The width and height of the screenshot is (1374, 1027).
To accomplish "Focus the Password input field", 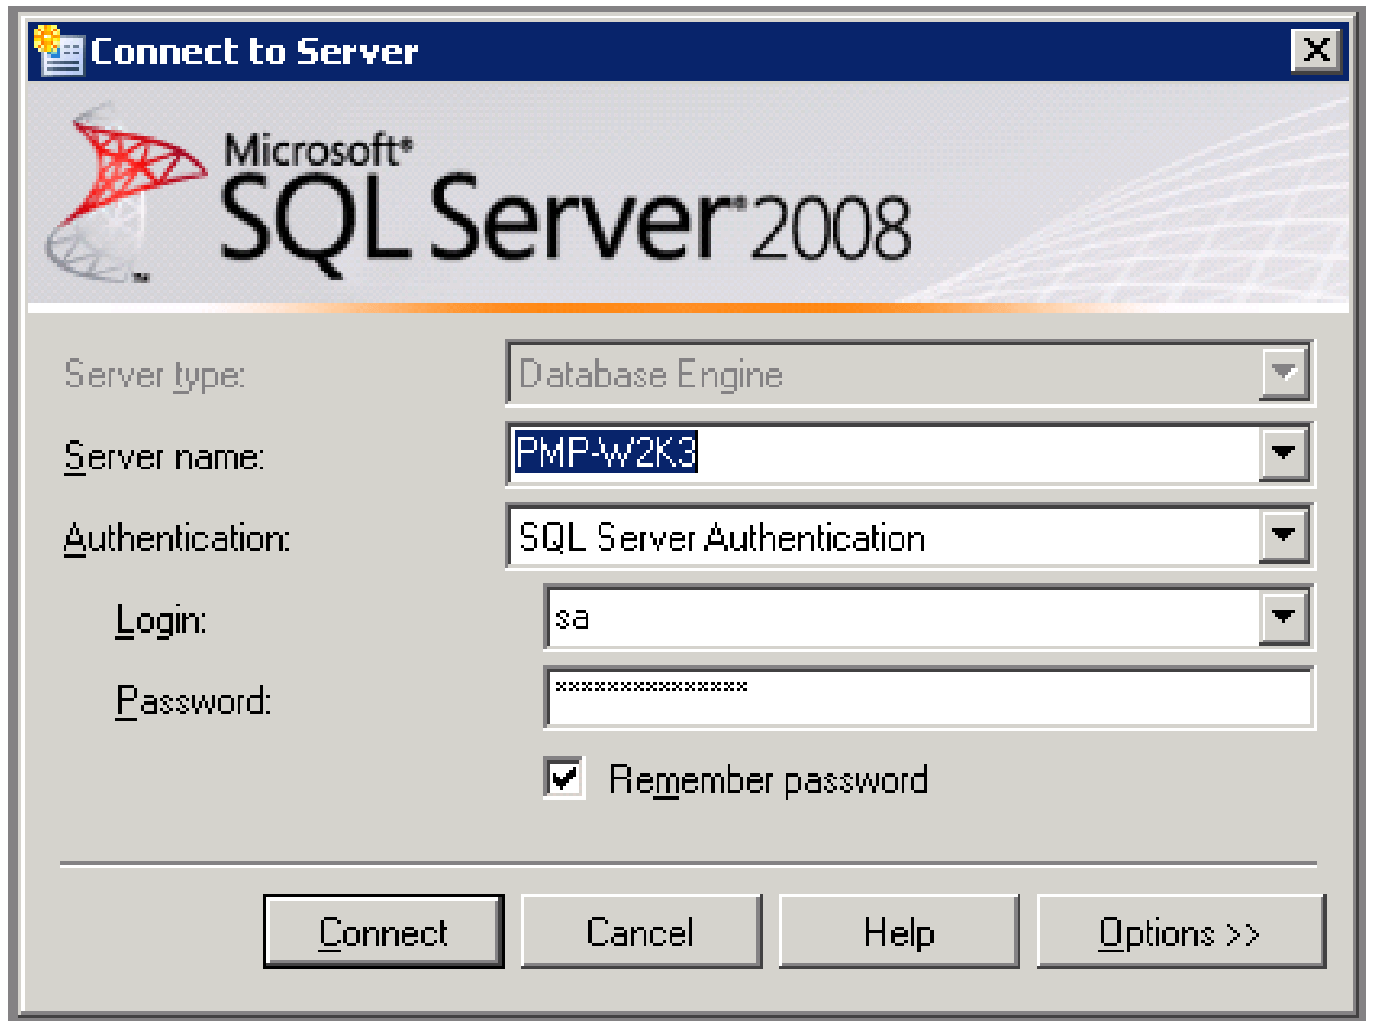I will [x=929, y=698].
